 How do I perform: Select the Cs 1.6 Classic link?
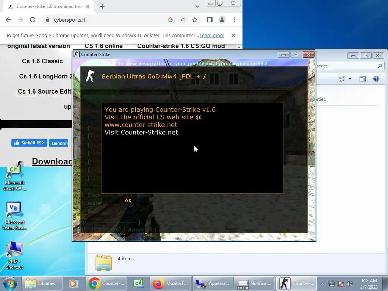42,61
